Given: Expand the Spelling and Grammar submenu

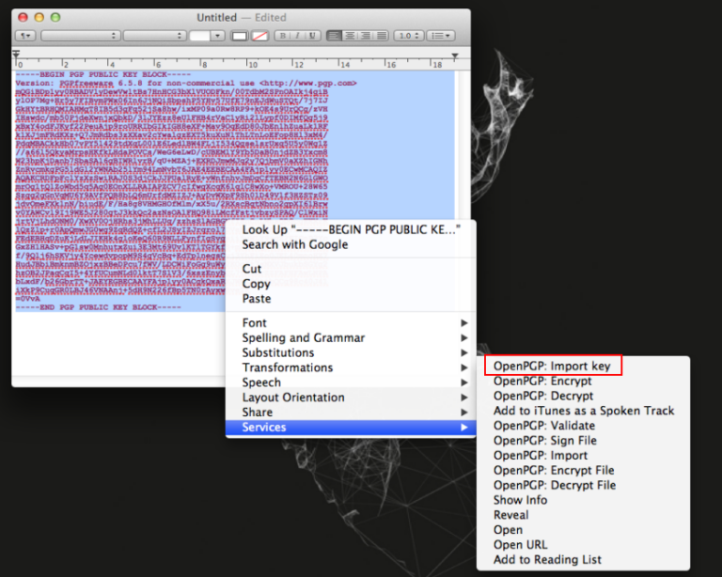Looking at the screenshot, I should tap(351, 337).
